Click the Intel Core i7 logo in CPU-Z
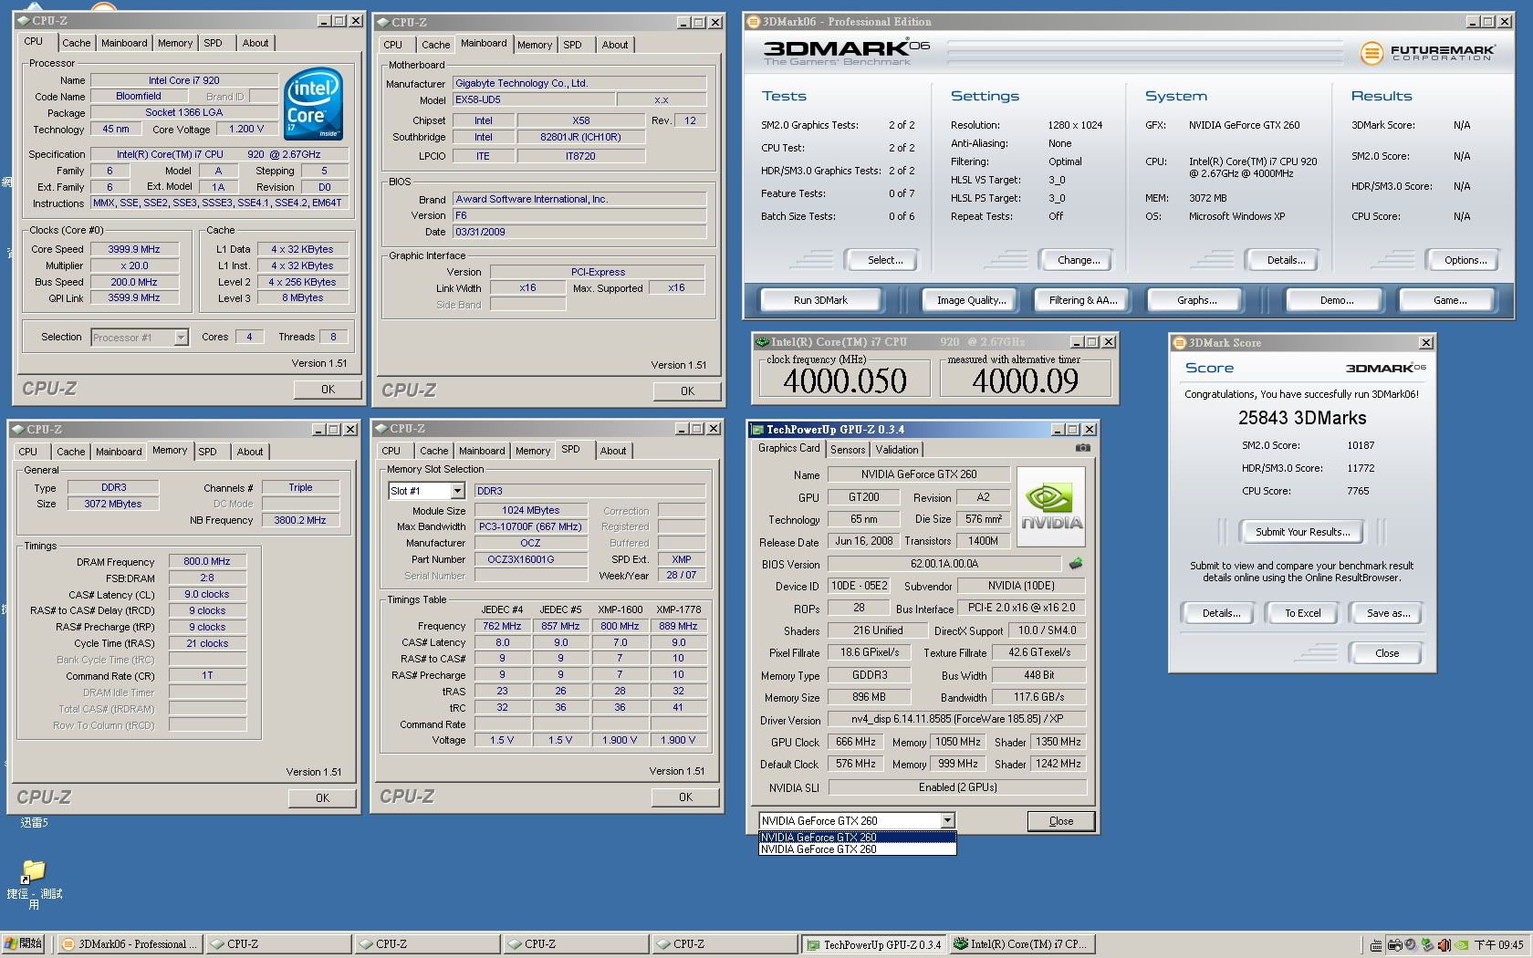Image resolution: width=1533 pixels, height=958 pixels. (313, 103)
